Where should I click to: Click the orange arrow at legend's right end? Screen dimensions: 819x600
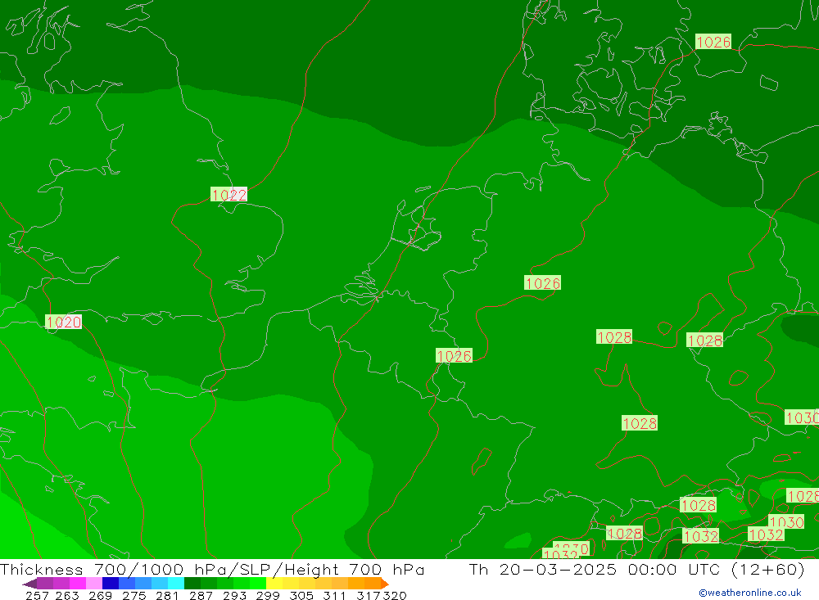click(x=385, y=584)
